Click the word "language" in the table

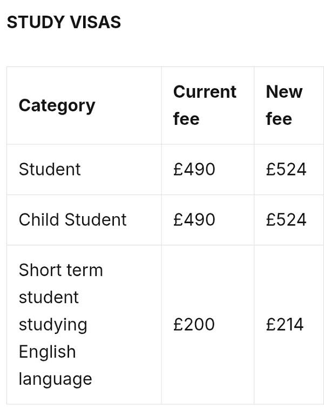point(55,379)
